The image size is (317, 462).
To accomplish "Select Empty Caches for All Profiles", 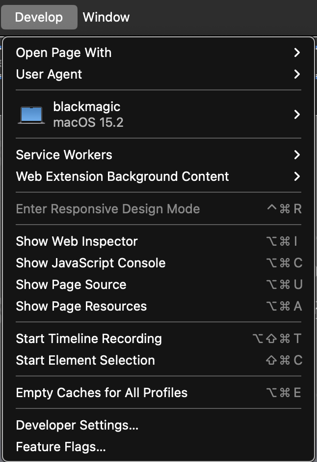I will click(x=102, y=393).
